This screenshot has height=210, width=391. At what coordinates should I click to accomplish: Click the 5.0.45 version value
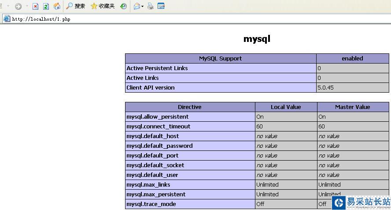tap(325, 88)
